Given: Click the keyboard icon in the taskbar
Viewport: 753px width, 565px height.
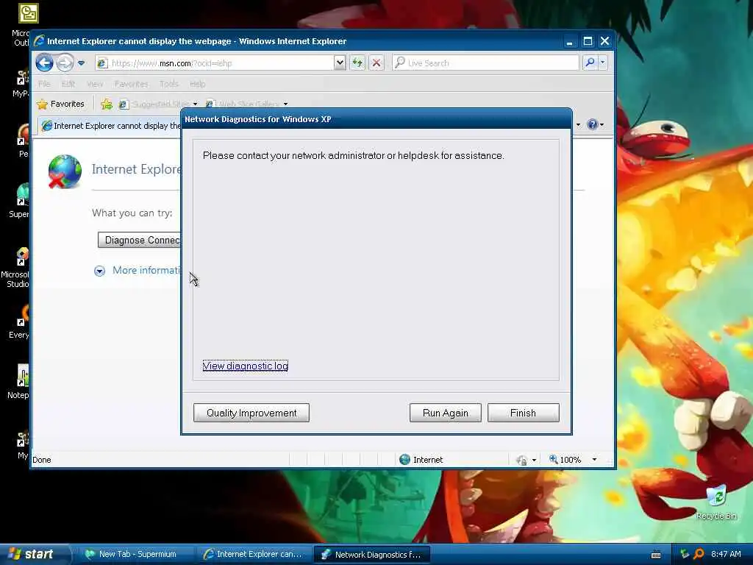Looking at the screenshot, I should tap(656, 555).
